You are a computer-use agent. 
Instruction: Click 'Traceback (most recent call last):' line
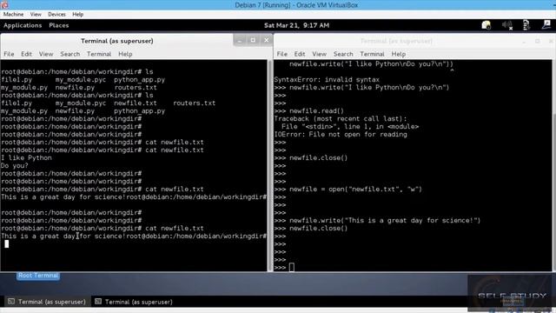(341, 119)
